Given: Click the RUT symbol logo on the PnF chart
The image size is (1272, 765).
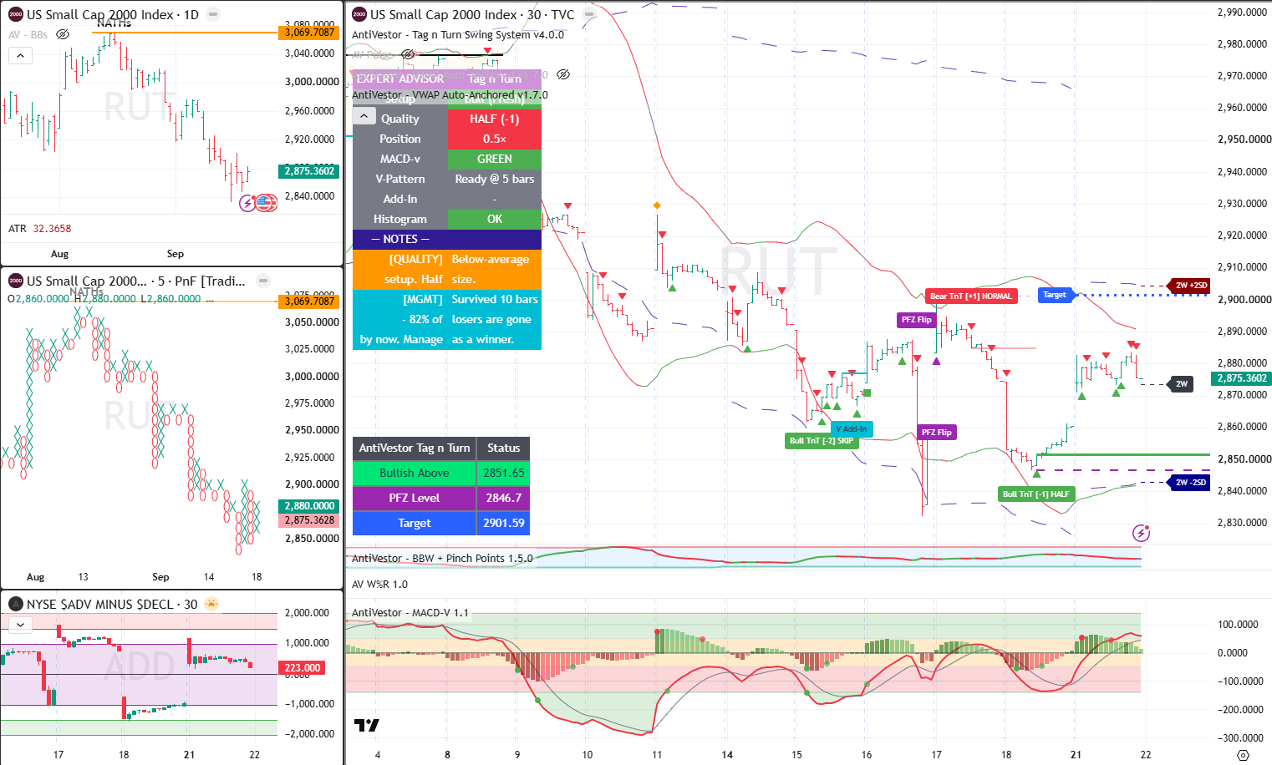Looking at the screenshot, I should pyautogui.click(x=16, y=281).
